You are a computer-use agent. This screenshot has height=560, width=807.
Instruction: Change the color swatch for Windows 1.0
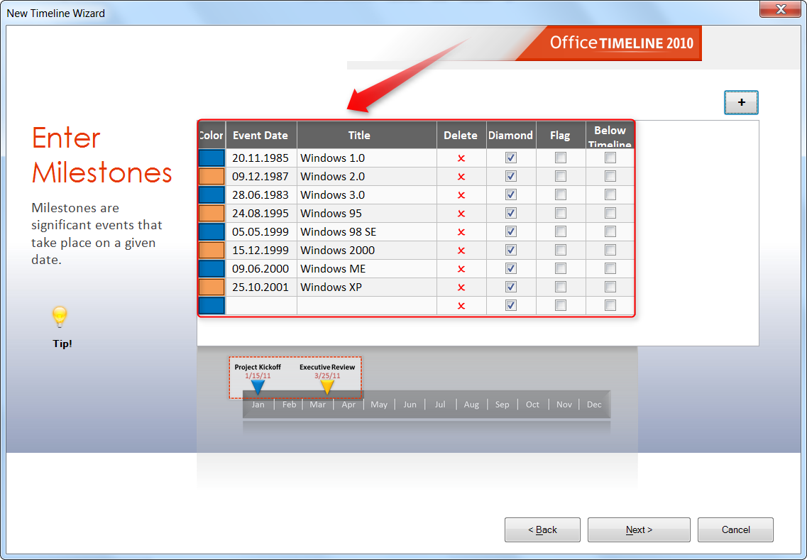(x=211, y=158)
